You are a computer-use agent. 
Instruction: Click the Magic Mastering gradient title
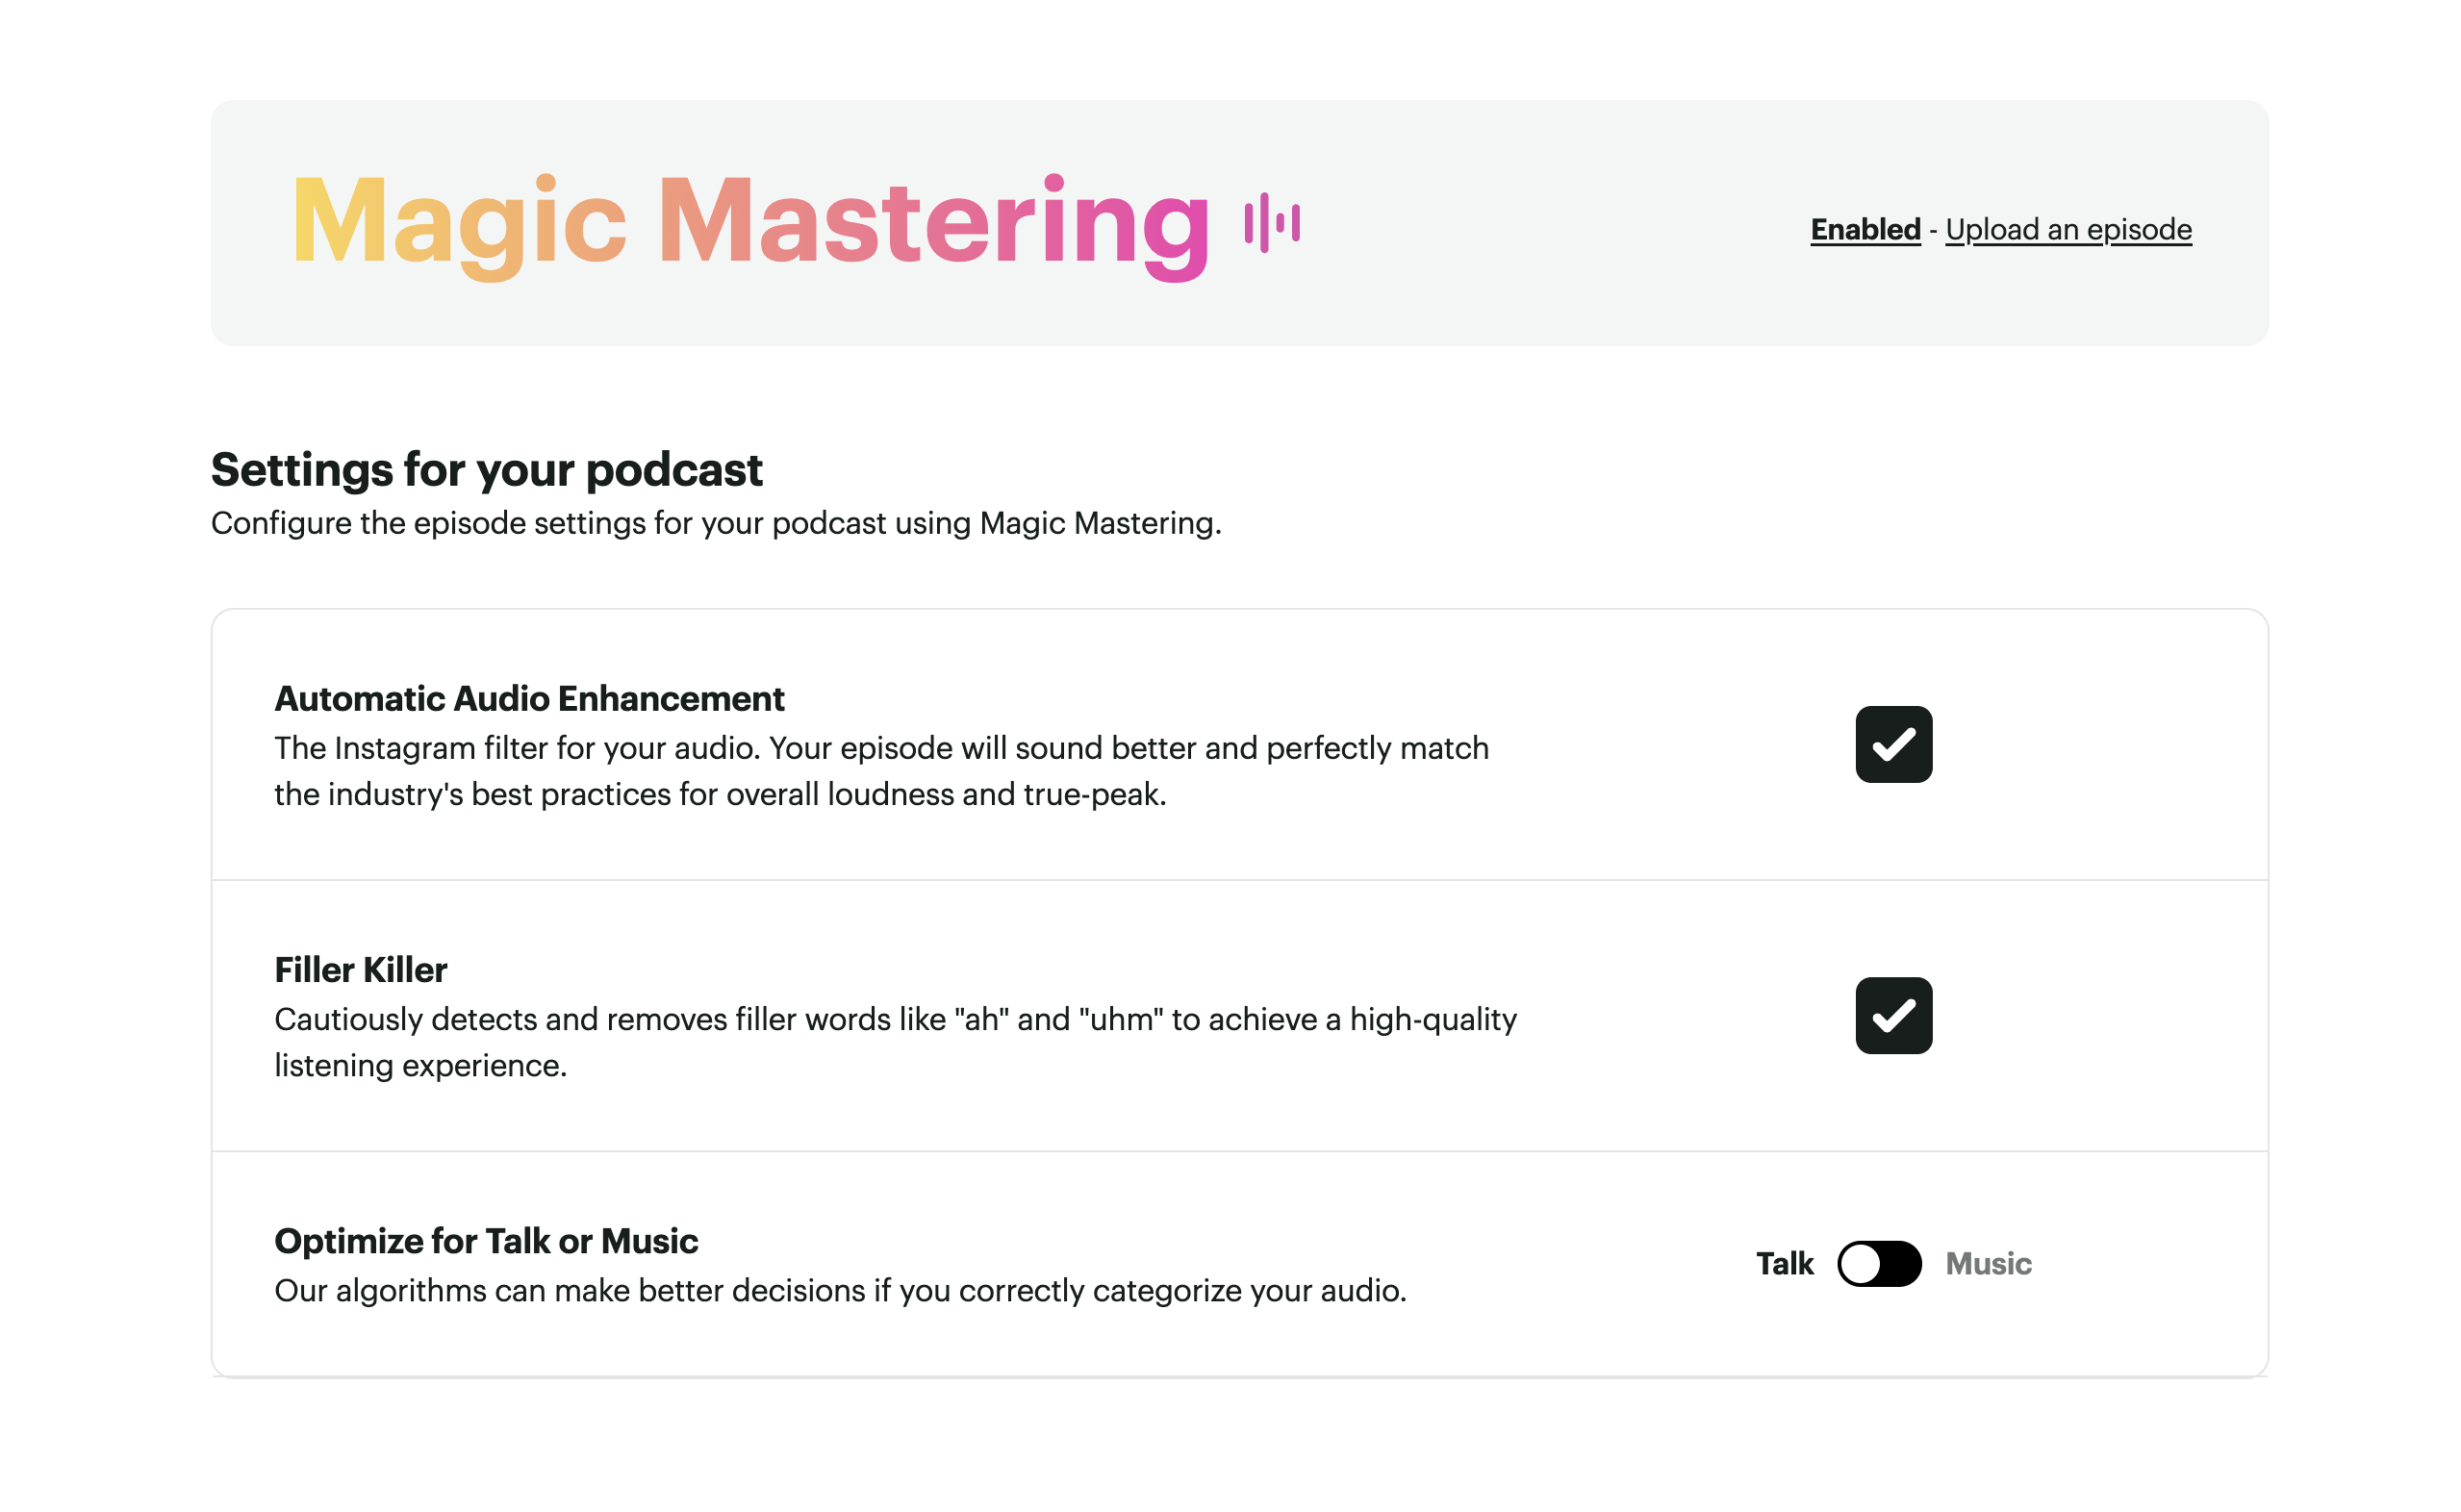750,222
